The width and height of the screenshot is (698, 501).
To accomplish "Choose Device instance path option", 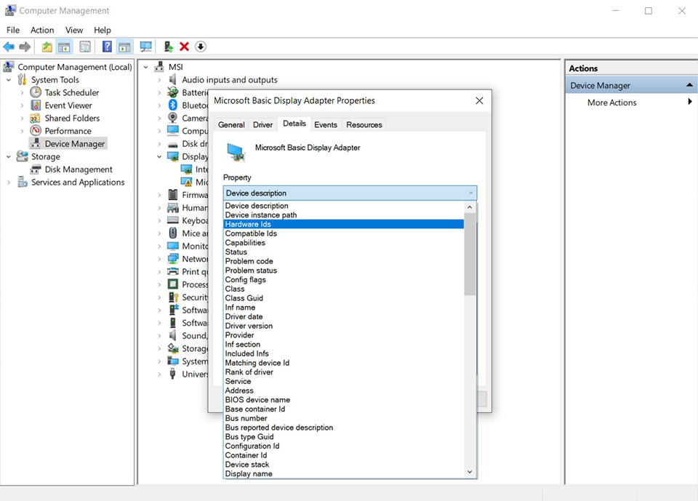I will tap(344, 215).
